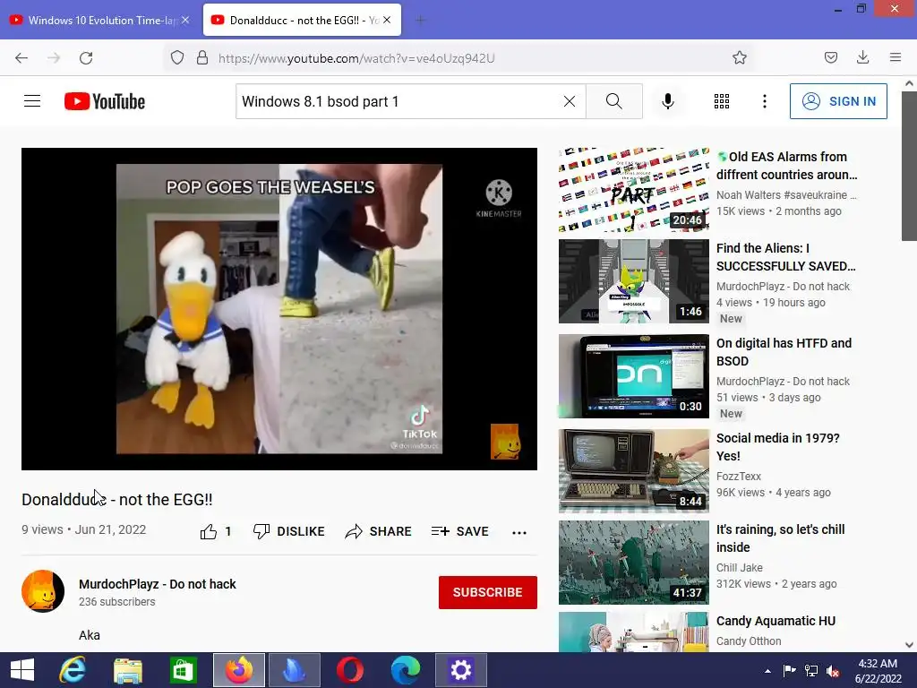Click the scrollbar down arrow
This screenshot has width=917, height=688.
point(909,645)
